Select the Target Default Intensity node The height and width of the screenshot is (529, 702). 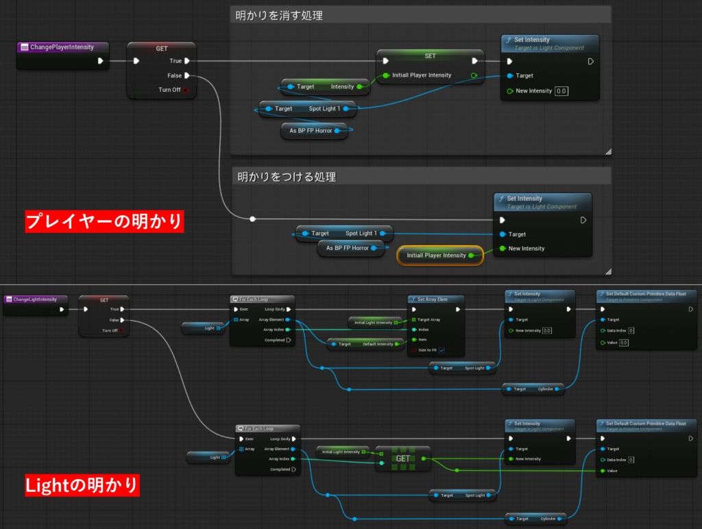(366, 344)
